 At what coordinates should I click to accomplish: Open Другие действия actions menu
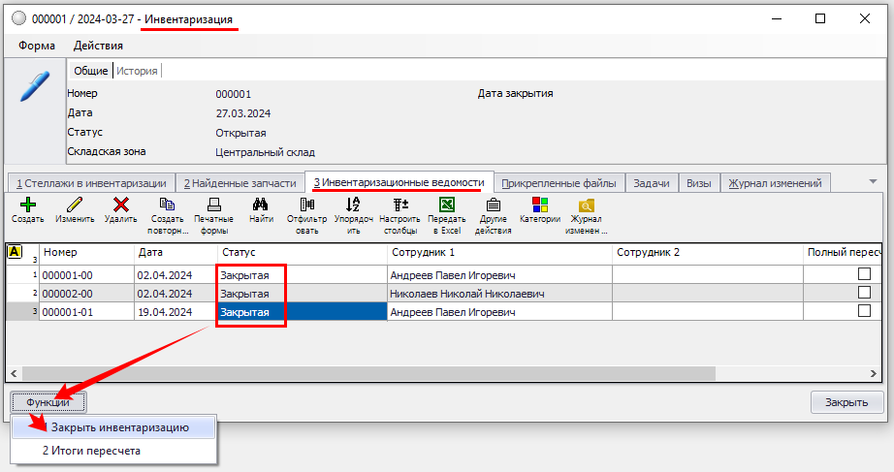(x=493, y=205)
